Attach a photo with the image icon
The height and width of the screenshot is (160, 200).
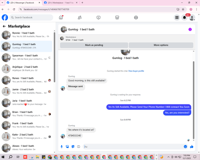67,147
